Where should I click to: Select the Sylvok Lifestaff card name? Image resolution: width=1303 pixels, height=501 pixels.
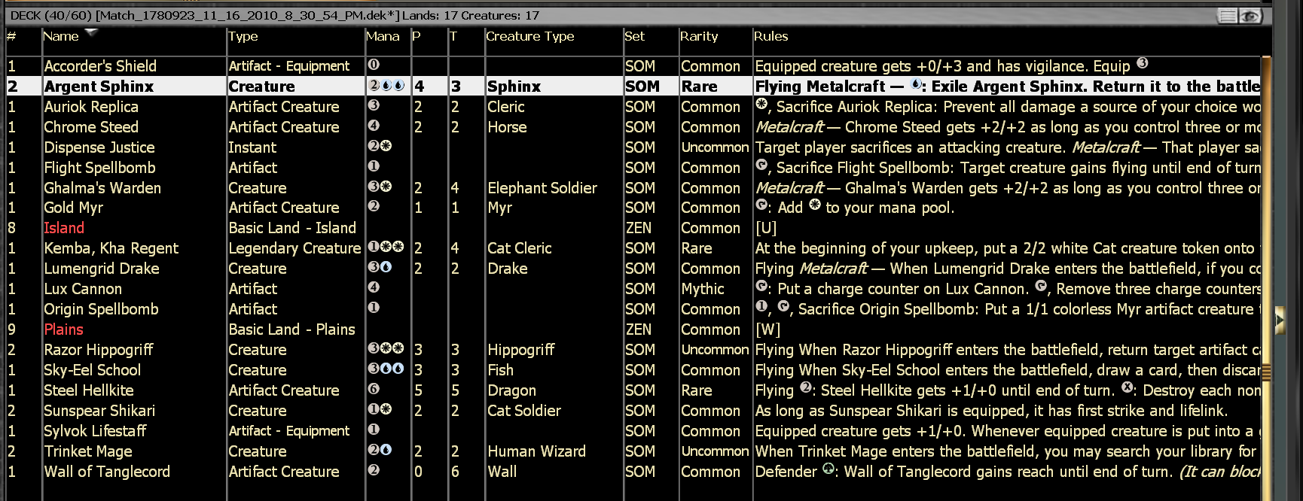pyautogui.click(x=95, y=431)
